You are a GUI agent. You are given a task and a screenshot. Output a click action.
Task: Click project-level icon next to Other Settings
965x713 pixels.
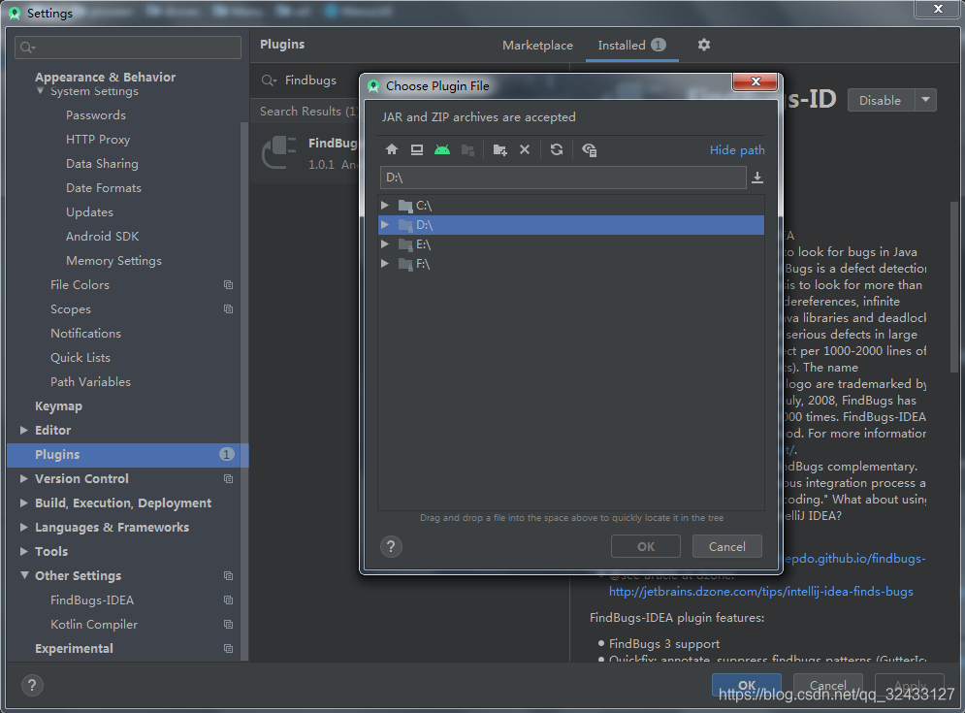click(x=228, y=575)
